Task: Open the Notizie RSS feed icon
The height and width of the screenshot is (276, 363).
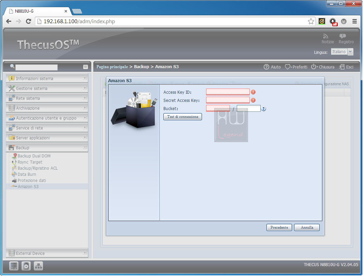Action: tap(326, 36)
